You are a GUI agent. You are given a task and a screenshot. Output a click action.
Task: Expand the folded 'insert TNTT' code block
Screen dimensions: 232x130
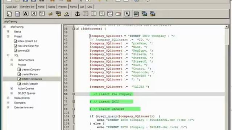[x=74, y=101]
